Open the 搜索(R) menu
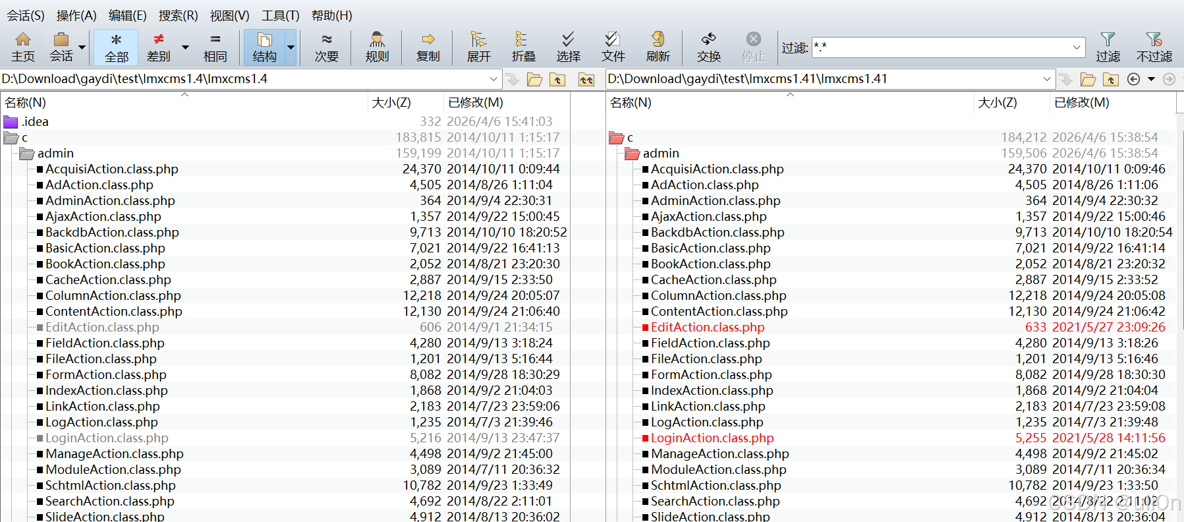 (x=178, y=15)
